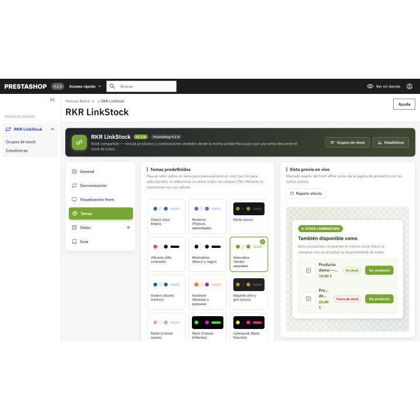
Task: Click the PrestaShop 9.2.0 badge in banner
Action: [x=166, y=137]
